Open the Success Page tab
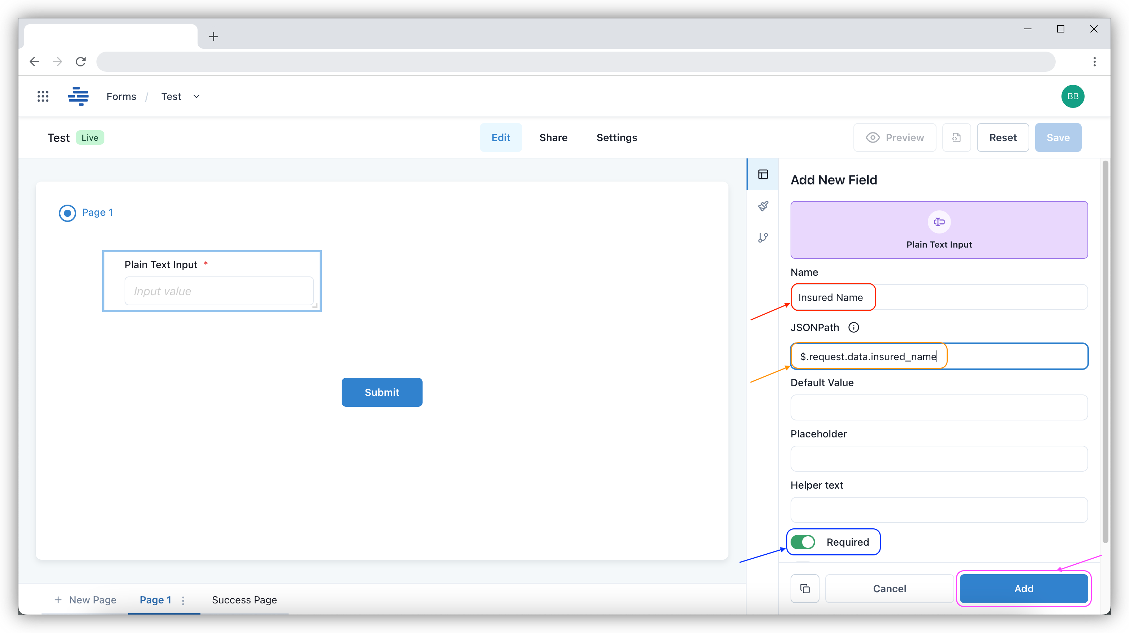Image resolution: width=1129 pixels, height=633 pixels. pyautogui.click(x=244, y=600)
